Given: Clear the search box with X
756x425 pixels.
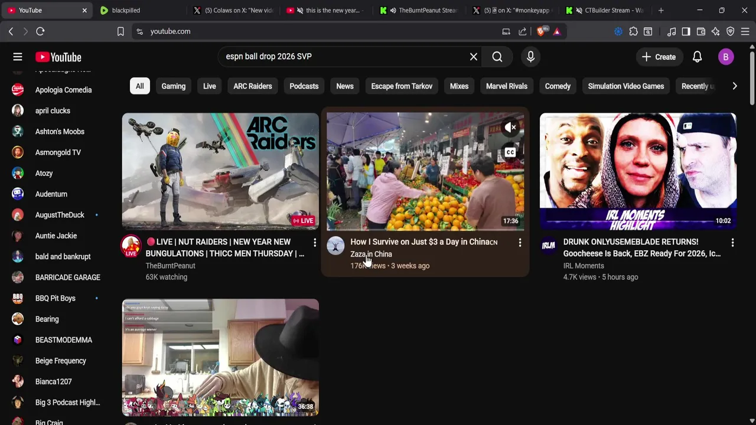Looking at the screenshot, I should pos(474,57).
